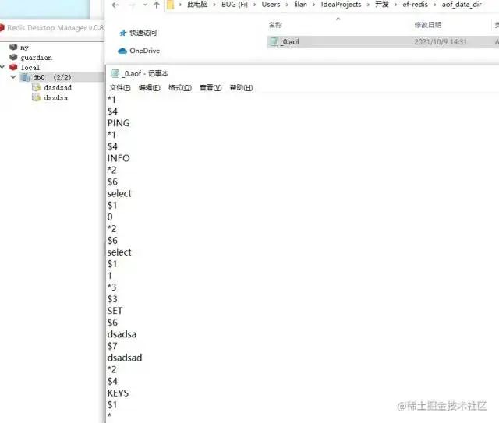Click the *3 line in Notepad
This screenshot has width=499, height=423.
click(x=112, y=287)
